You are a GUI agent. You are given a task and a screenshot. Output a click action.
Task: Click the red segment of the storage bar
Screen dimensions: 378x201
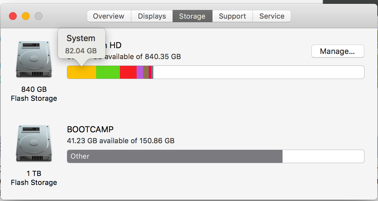(x=128, y=72)
